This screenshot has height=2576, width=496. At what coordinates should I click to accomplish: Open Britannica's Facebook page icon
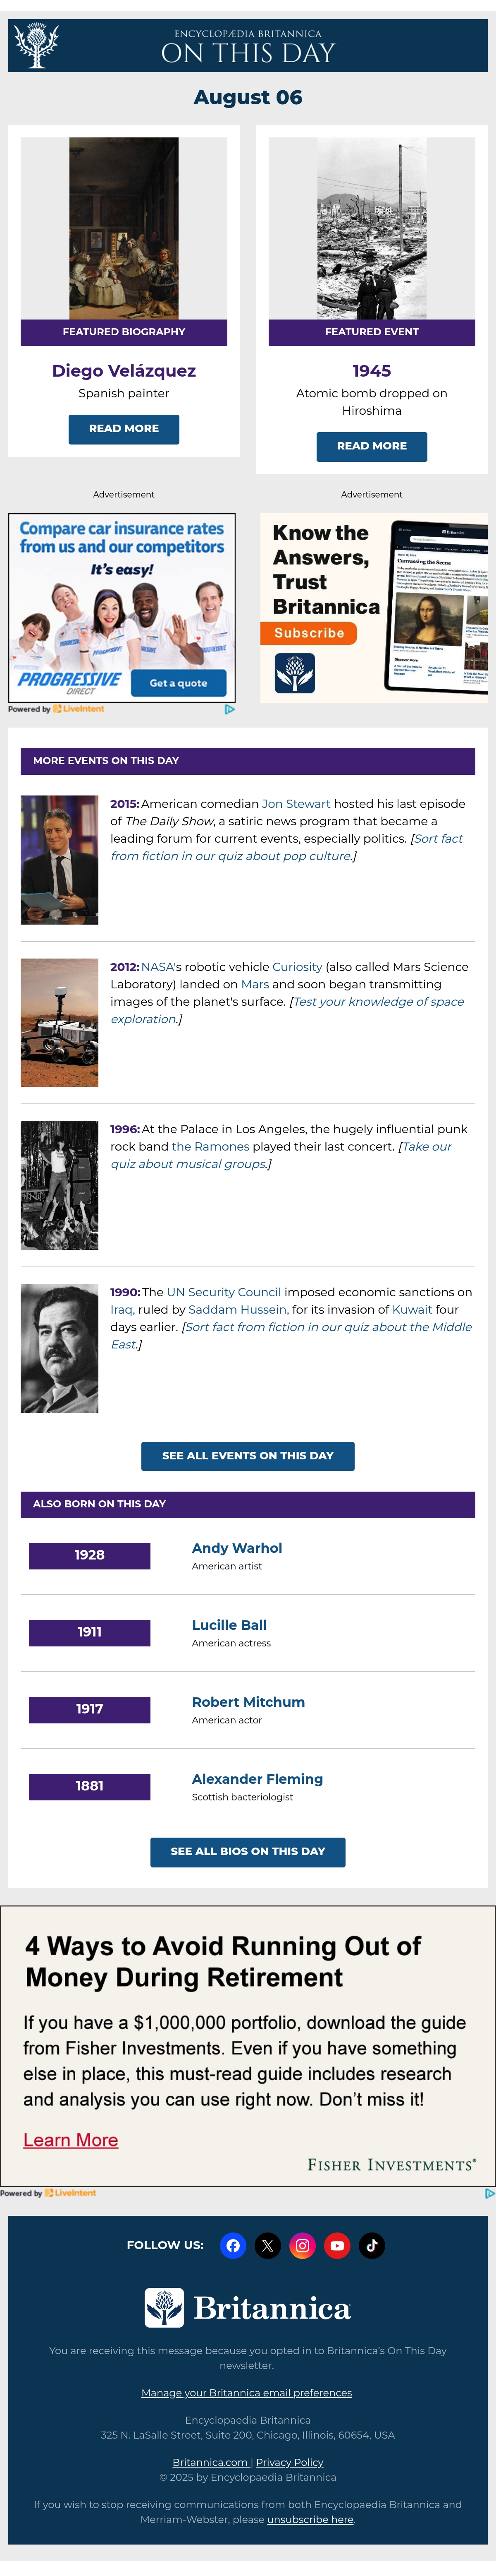[x=233, y=2245]
